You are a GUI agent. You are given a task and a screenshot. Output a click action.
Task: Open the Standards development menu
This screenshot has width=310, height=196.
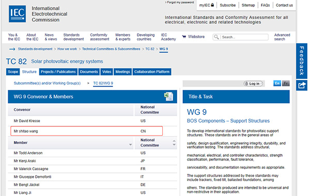click(73, 37)
